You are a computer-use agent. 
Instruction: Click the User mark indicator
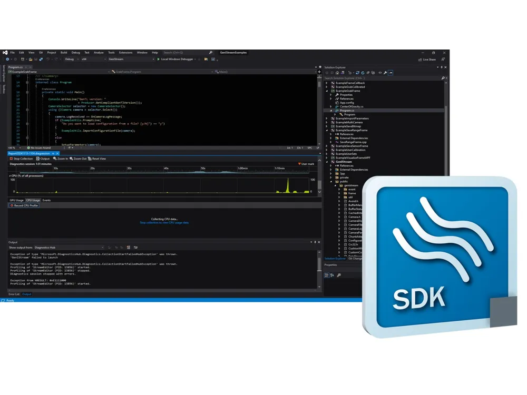306,164
